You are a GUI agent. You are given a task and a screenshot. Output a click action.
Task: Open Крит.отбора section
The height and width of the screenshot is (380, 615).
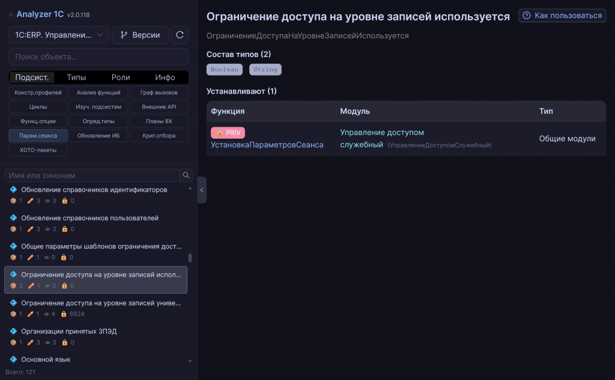coord(159,136)
